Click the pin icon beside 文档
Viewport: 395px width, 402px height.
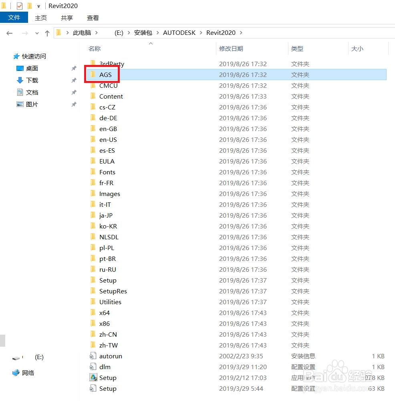[74, 92]
